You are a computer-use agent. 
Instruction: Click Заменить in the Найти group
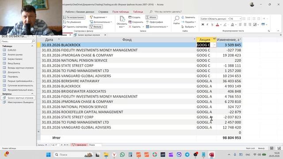(x=188, y=17)
